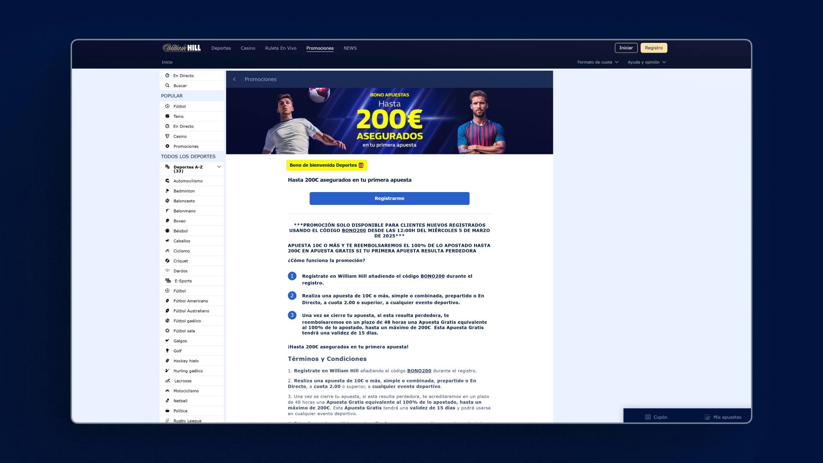Select Fútbol gaélico sport row
This screenshot has height=463, width=823.
pyautogui.click(x=192, y=321)
